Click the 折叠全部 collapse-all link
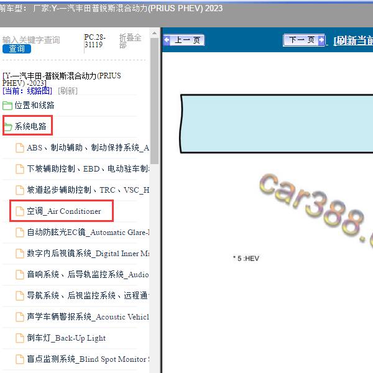 [x=130, y=41]
